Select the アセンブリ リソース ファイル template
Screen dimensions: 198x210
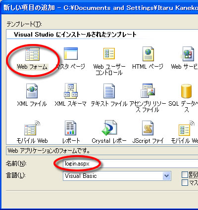pyautogui.click(x=148, y=91)
